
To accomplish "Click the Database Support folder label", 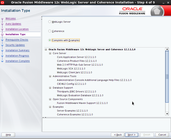I will tap(63, 88).
